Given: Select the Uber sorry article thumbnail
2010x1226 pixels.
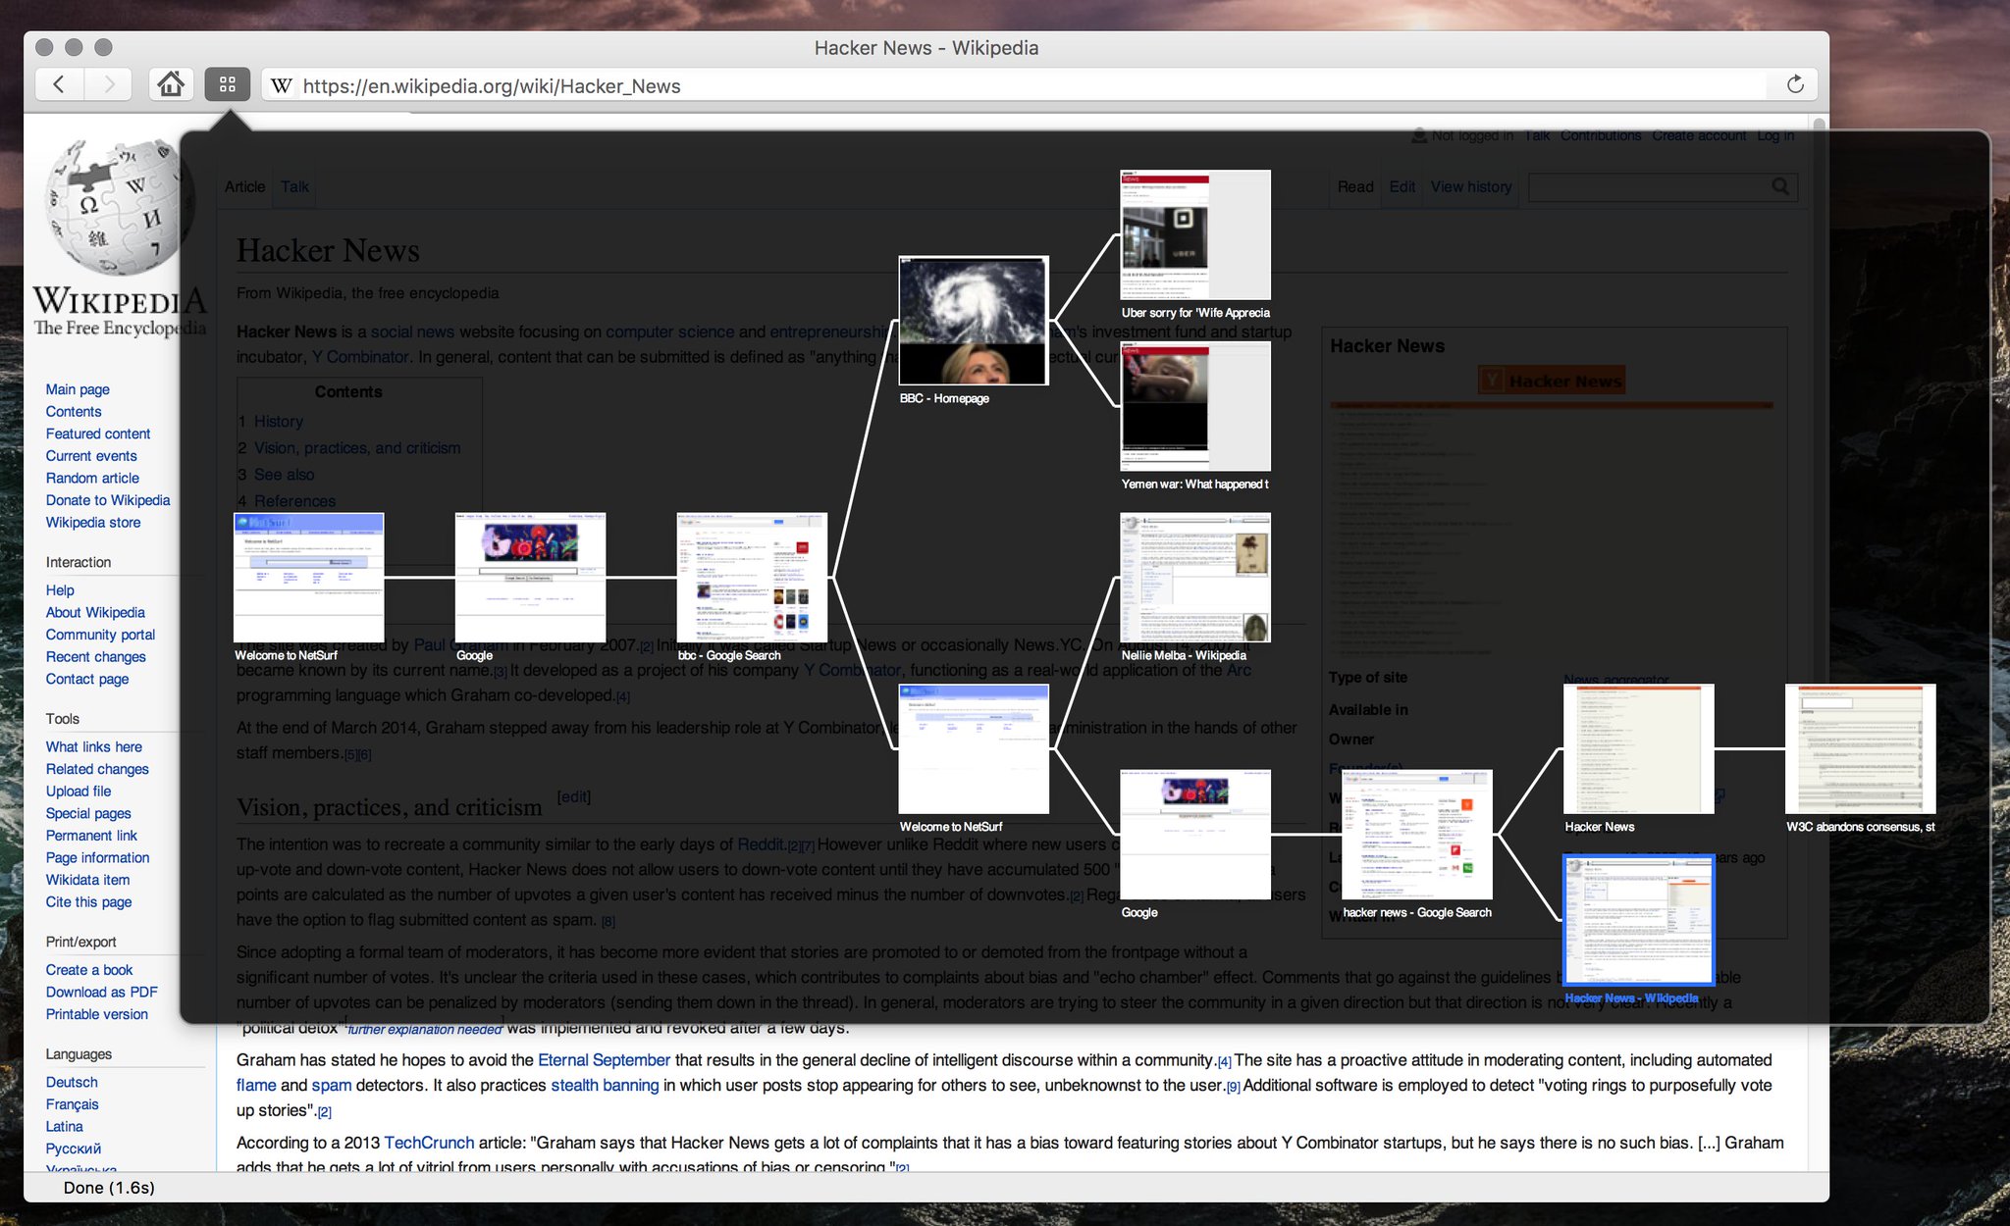Looking at the screenshot, I should pyautogui.click(x=1195, y=235).
